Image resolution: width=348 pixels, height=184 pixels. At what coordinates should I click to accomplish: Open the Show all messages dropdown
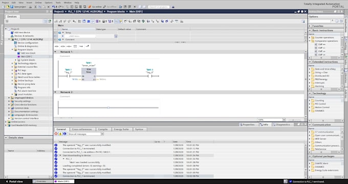(102, 134)
